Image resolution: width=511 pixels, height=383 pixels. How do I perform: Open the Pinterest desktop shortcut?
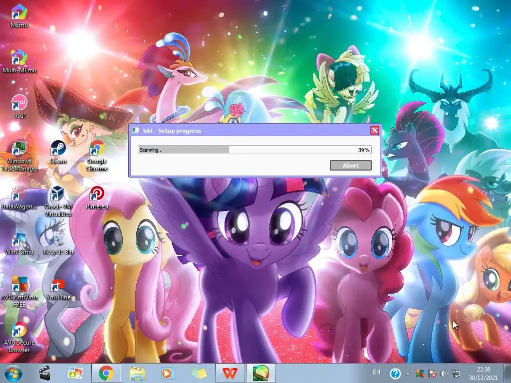point(97,197)
